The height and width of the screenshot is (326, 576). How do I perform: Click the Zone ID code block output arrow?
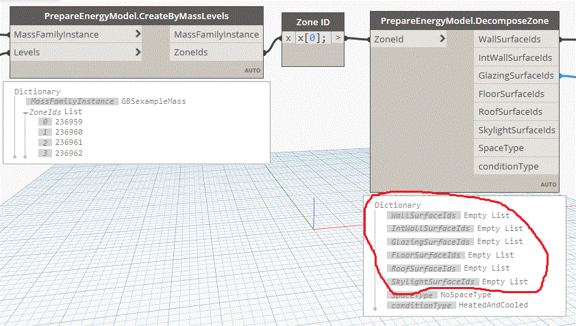tap(338, 38)
